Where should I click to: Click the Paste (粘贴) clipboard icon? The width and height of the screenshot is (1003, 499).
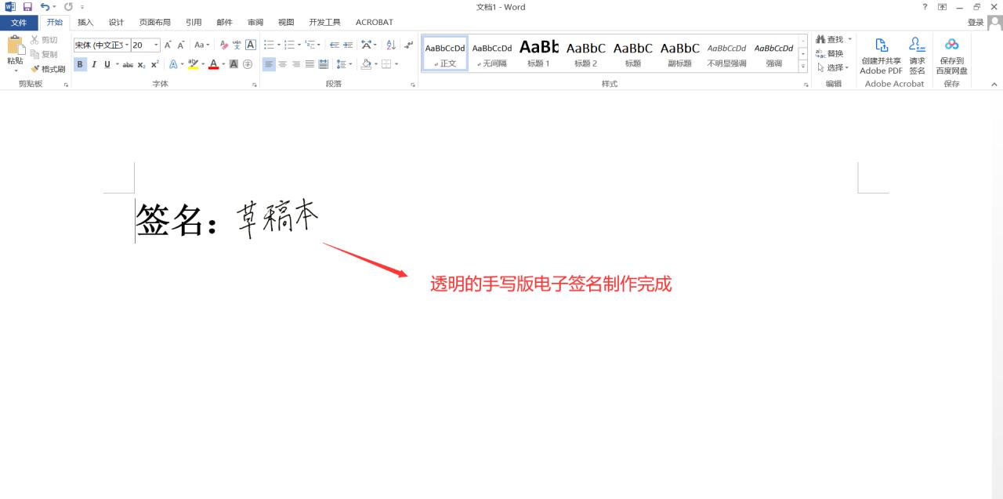click(x=16, y=45)
